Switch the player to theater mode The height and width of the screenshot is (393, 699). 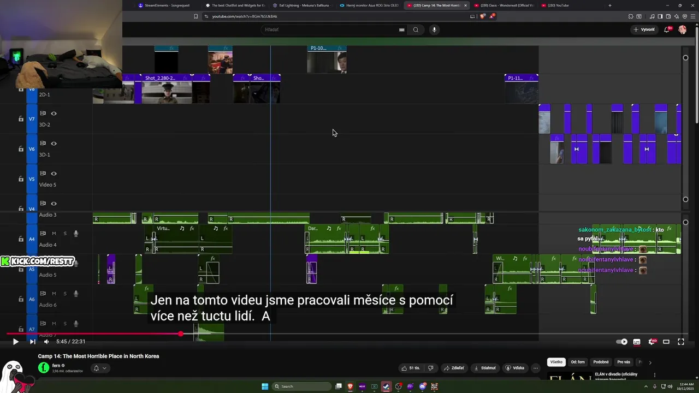(x=666, y=342)
